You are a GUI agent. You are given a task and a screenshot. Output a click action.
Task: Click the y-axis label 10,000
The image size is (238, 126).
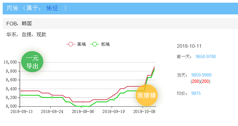(x=10, y=62)
